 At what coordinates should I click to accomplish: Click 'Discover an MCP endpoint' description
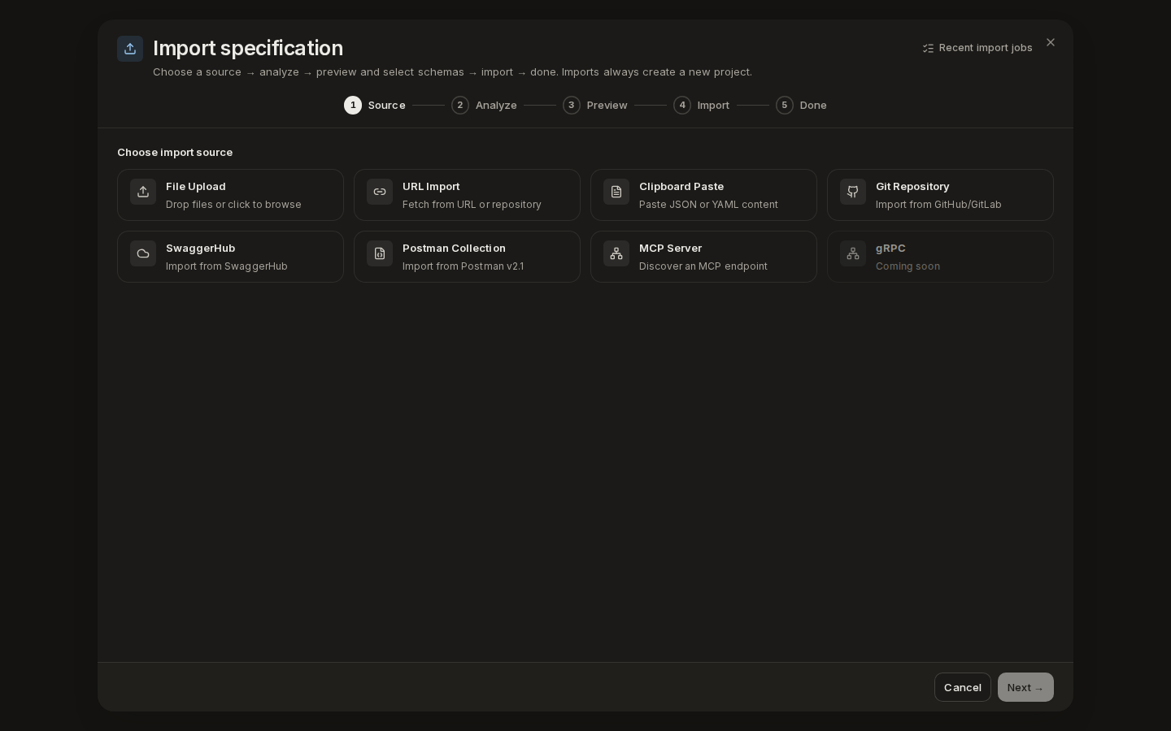(703, 266)
